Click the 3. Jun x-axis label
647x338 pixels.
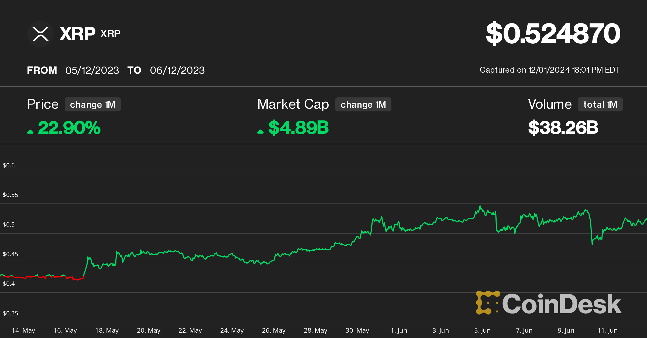[441, 330]
